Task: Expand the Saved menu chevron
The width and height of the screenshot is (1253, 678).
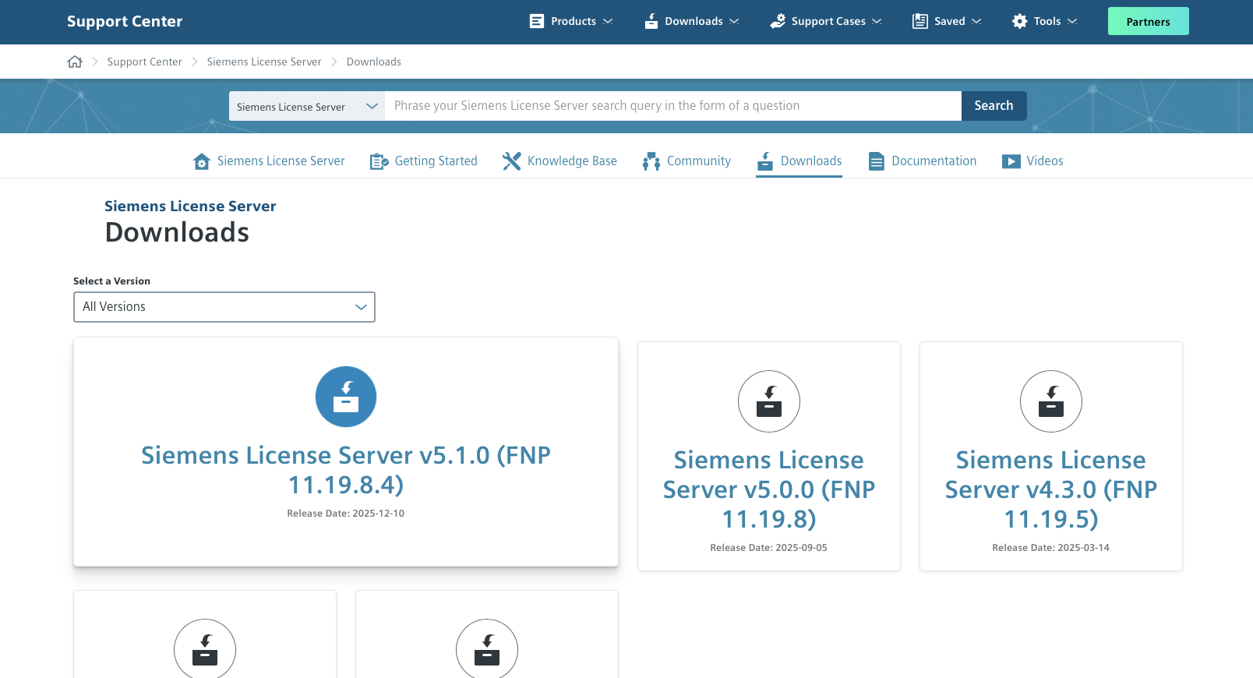Action: (976, 21)
